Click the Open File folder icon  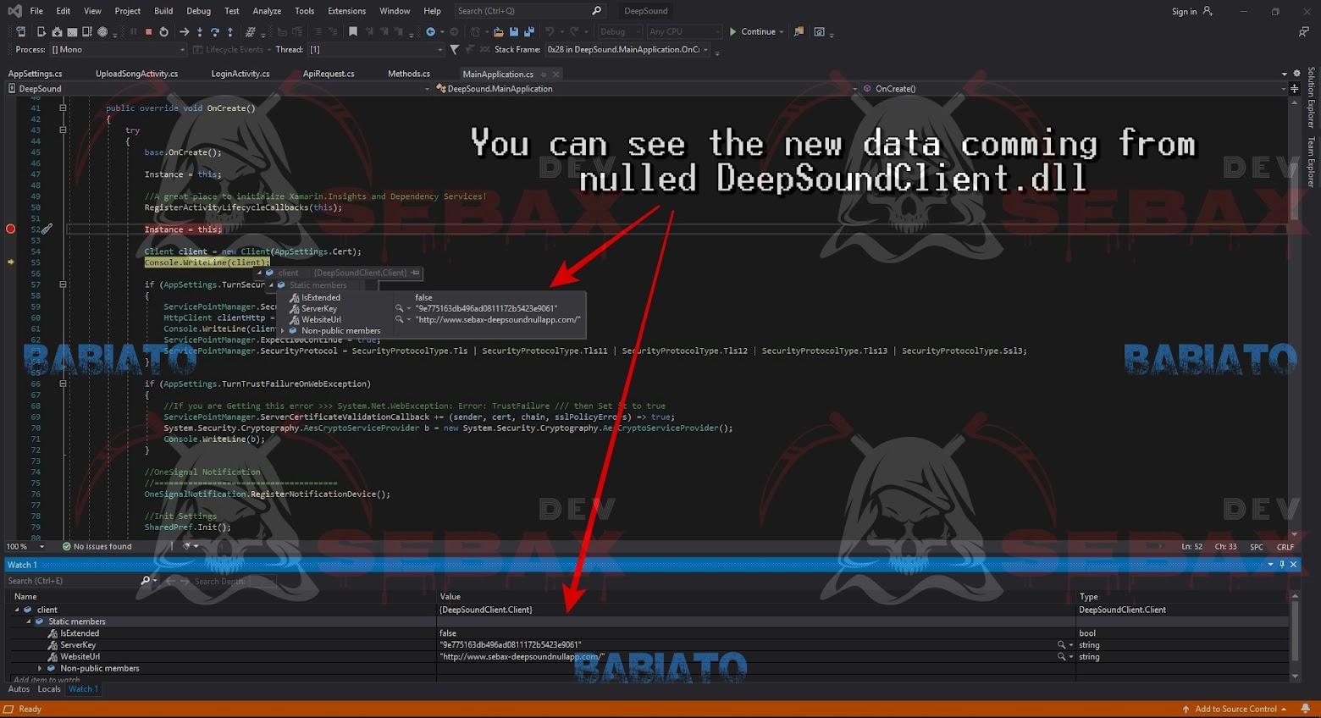[498, 31]
